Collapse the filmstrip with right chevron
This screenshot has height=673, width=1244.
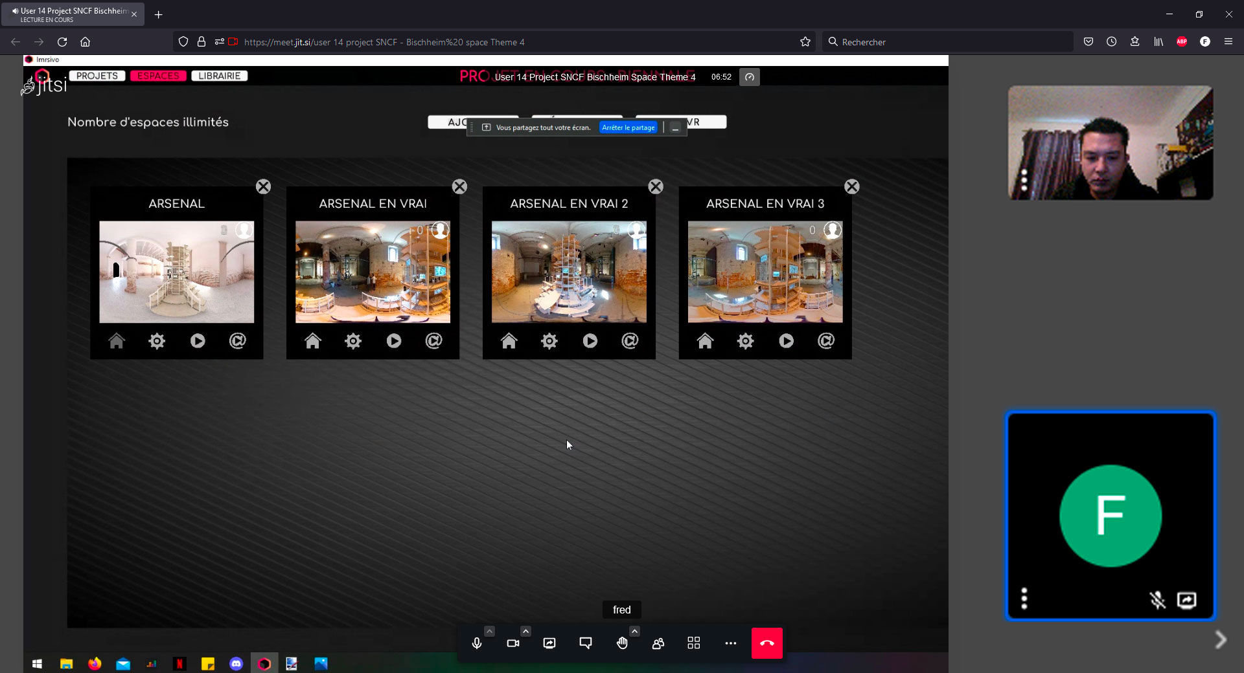tap(1221, 640)
